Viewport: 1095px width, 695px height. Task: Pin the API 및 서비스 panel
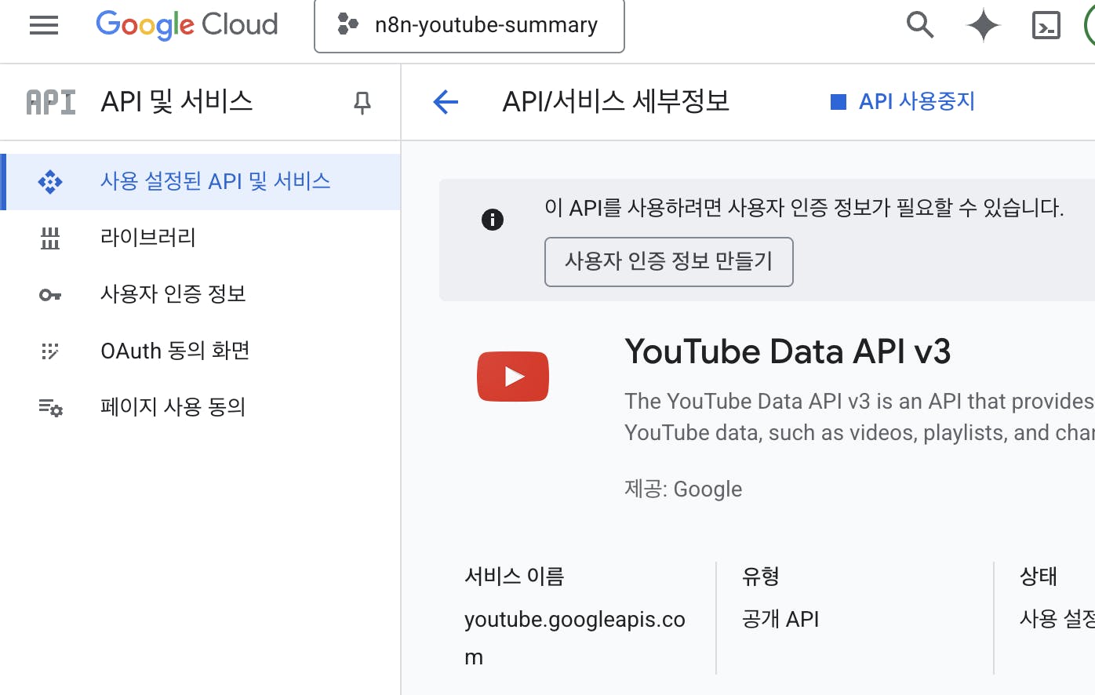[362, 103]
